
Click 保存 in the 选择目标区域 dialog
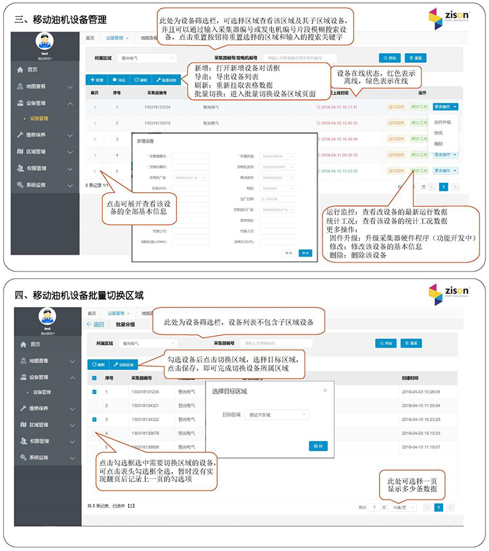point(318,446)
